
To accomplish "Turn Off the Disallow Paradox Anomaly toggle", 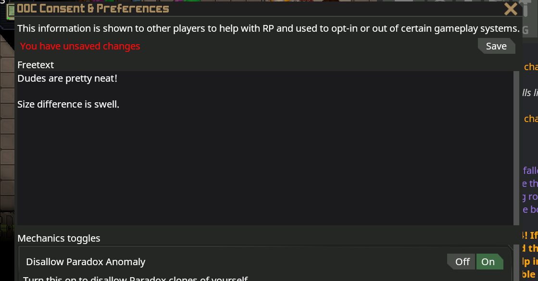I will click(x=461, y=261).
